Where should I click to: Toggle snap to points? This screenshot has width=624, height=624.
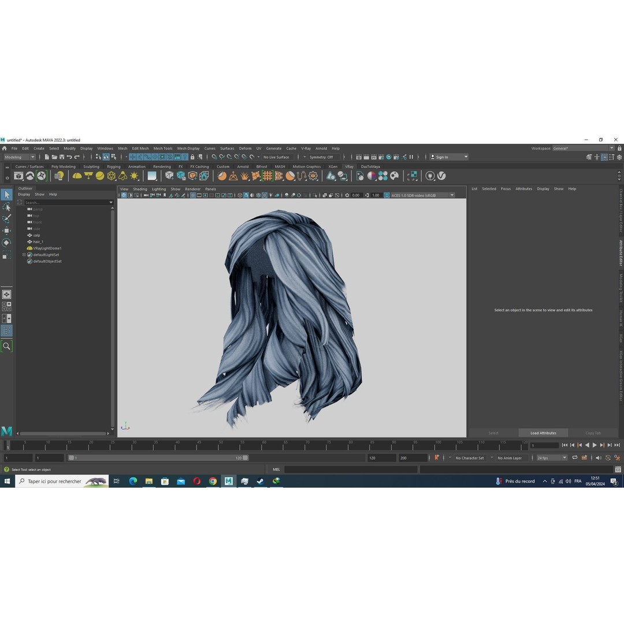pyautogui.click(x=229, y=157)
